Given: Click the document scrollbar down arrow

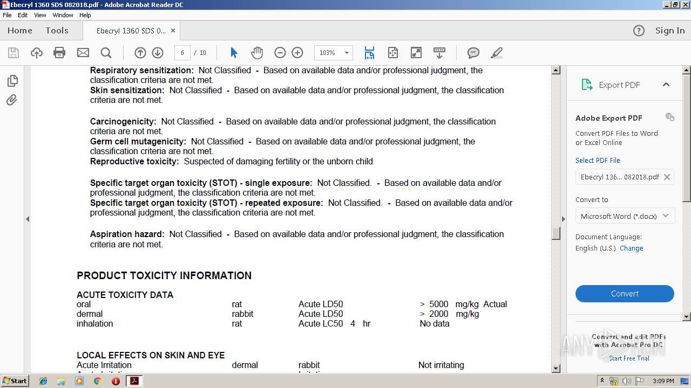Looking at the screenshot, I should (x=556, y=368).
